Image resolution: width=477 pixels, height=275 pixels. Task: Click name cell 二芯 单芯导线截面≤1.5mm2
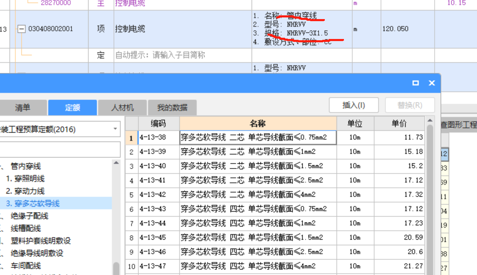coord(258,166)
